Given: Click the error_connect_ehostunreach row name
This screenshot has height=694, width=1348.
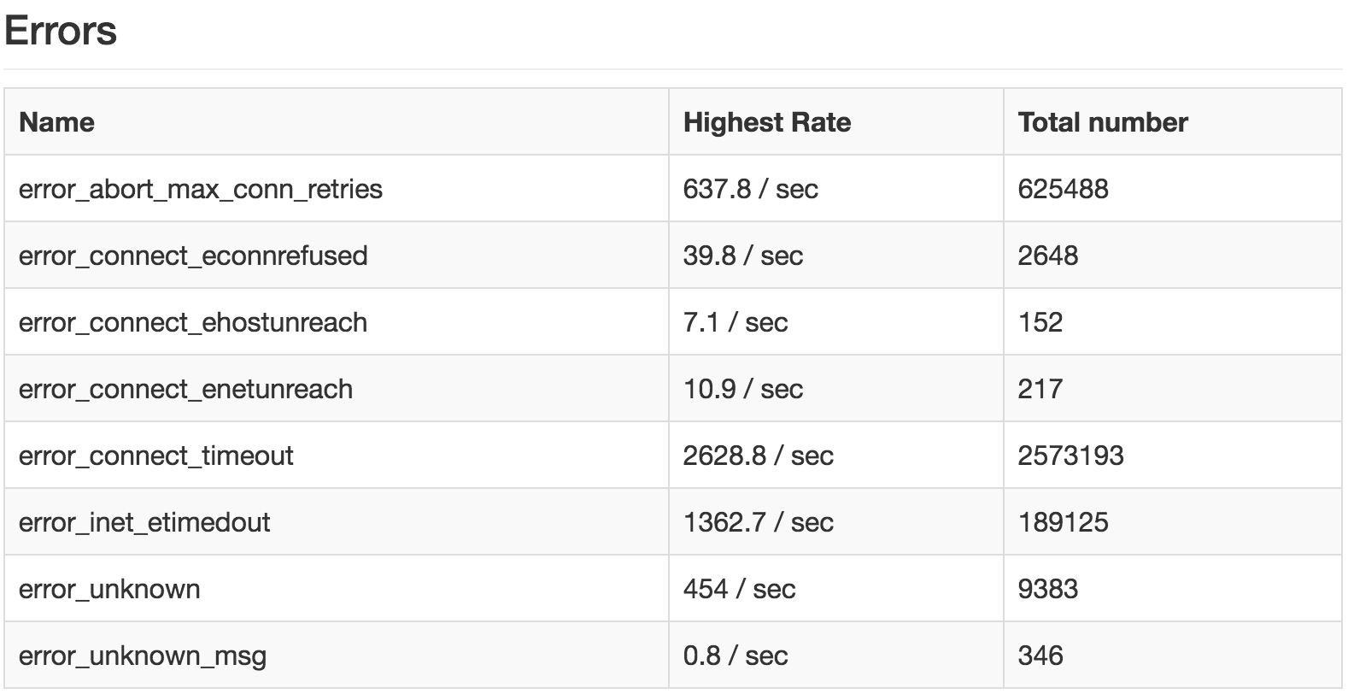Looking at the screenshot, I should tap(193, 322).
